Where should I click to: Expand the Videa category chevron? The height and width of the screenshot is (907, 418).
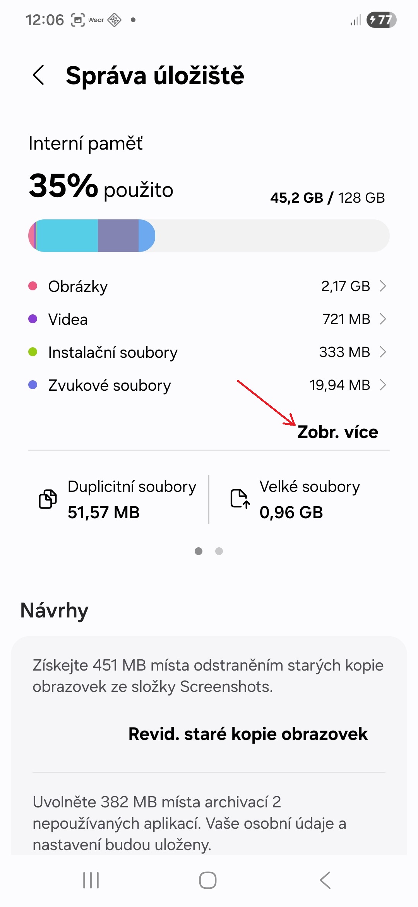point(383,319)
